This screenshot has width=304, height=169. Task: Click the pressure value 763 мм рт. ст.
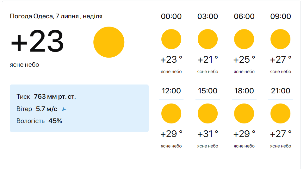55,97
